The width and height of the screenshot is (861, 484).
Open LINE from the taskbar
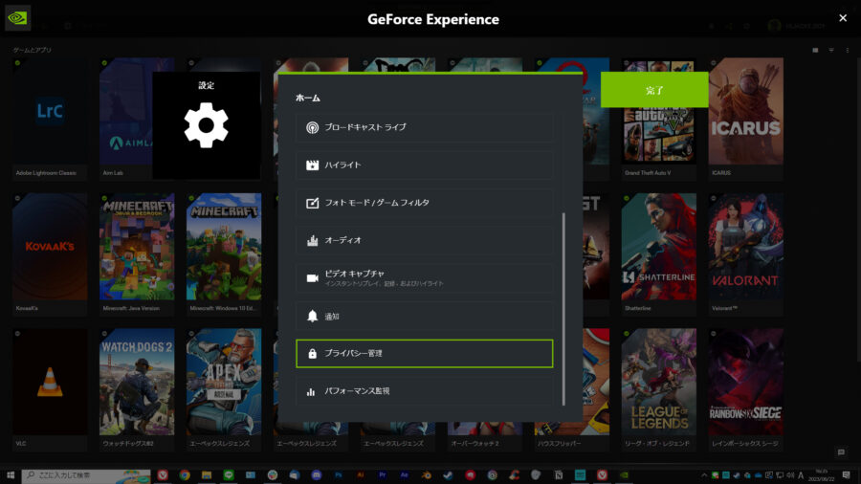click(x=229, y=475)
